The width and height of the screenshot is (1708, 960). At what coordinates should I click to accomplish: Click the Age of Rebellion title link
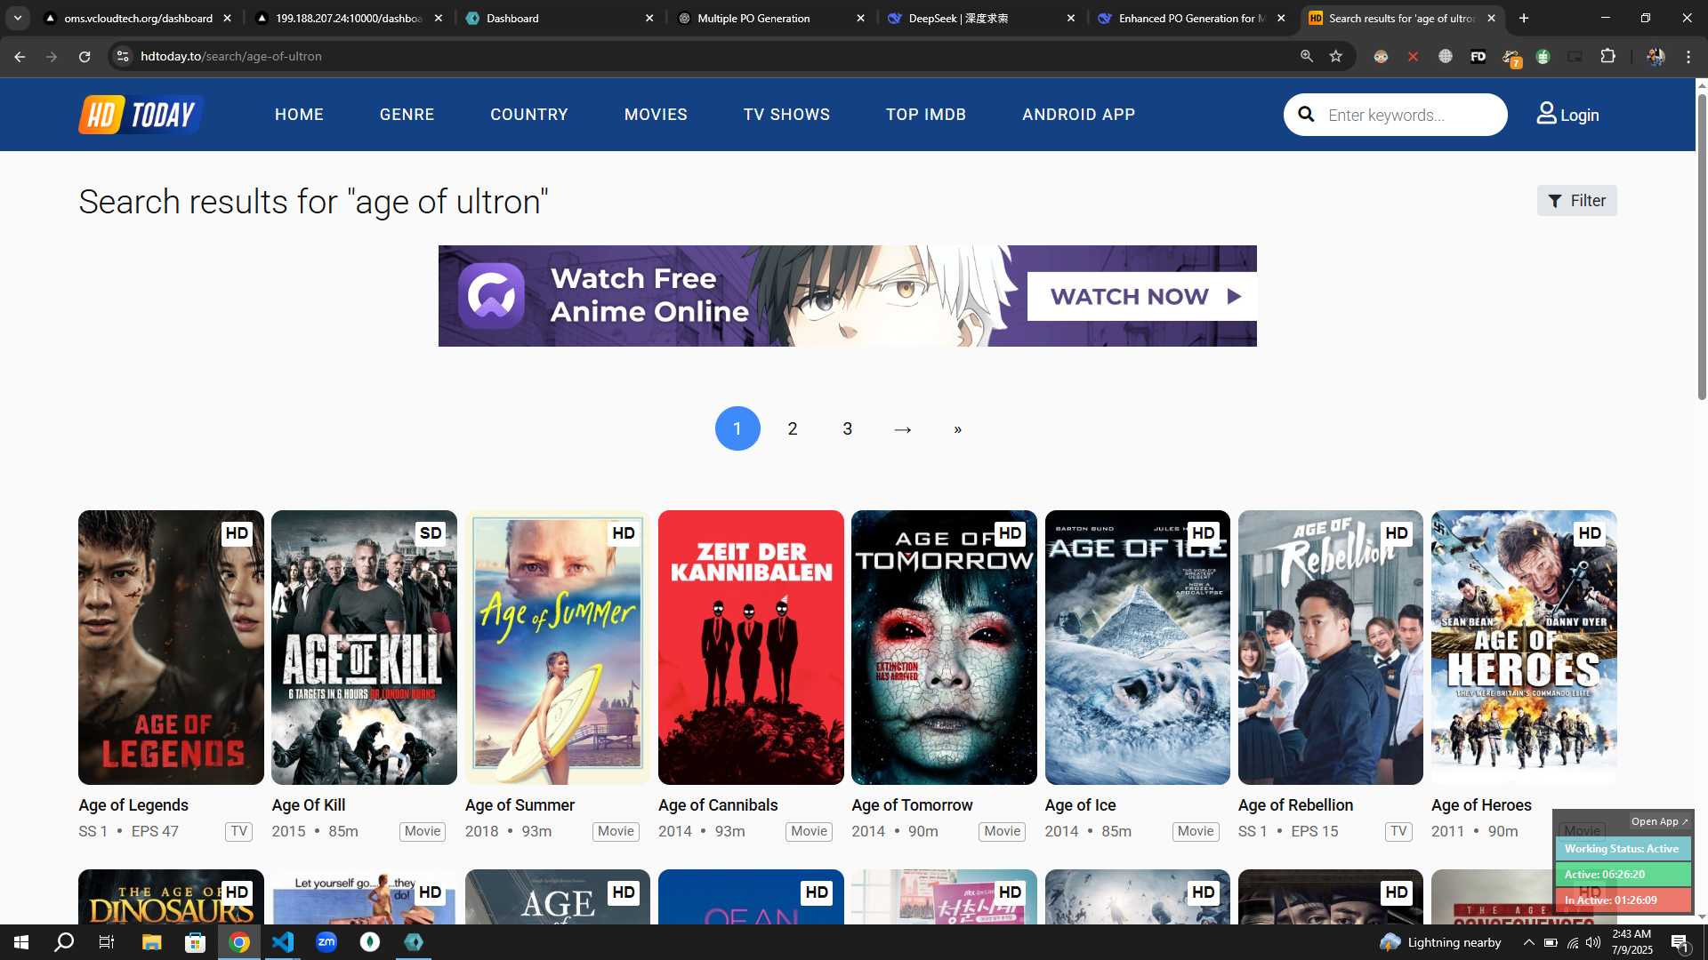point(1295,804)
